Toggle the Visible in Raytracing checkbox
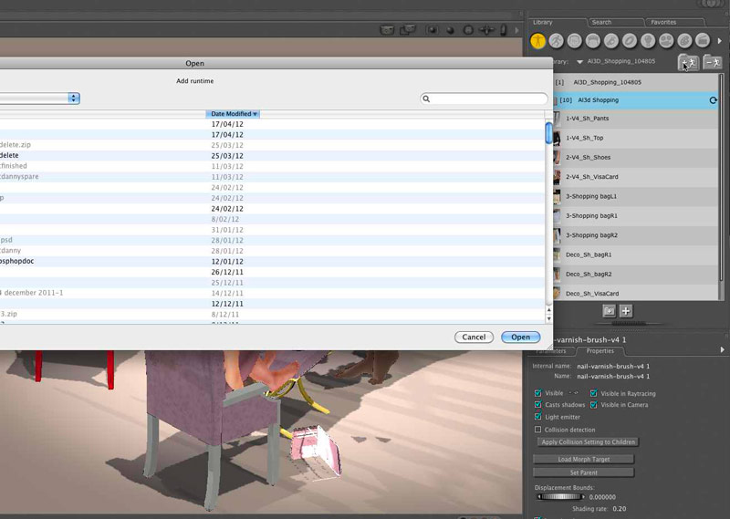 [x=594, y=393]
